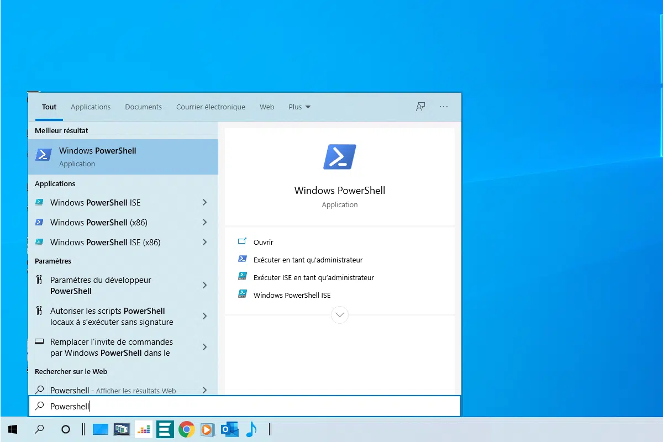
Task: Open Windows PowerShell best result
Action: [123, 157]
